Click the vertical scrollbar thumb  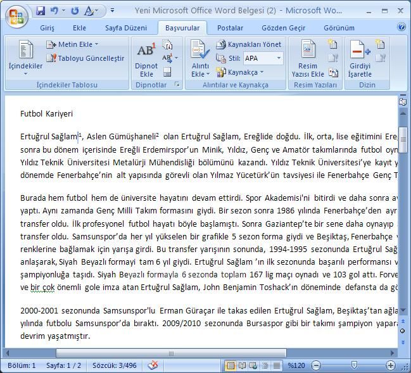[403, 139]
